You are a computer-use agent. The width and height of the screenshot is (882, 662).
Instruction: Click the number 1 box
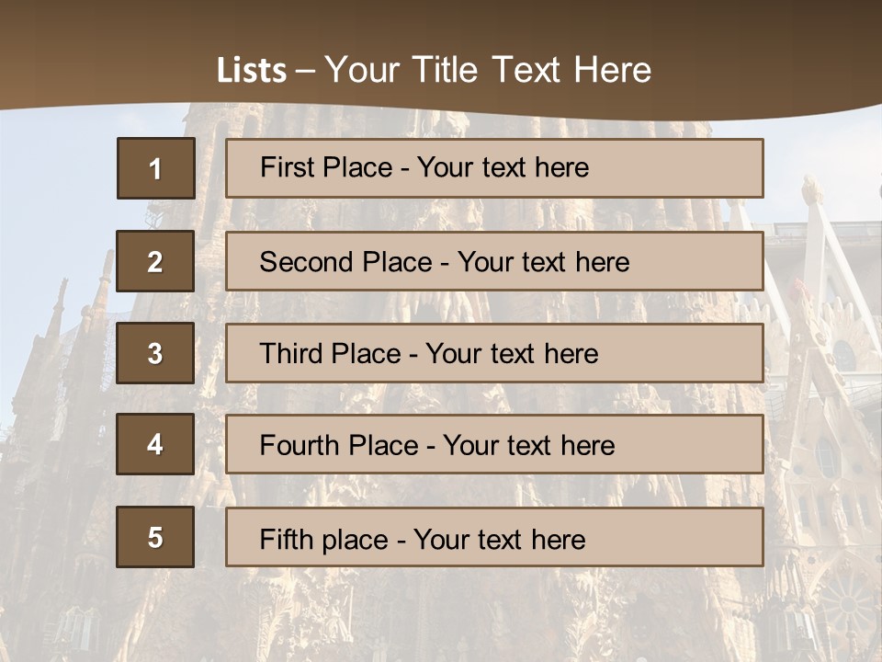pyautogui.click(x=155, y=168)
